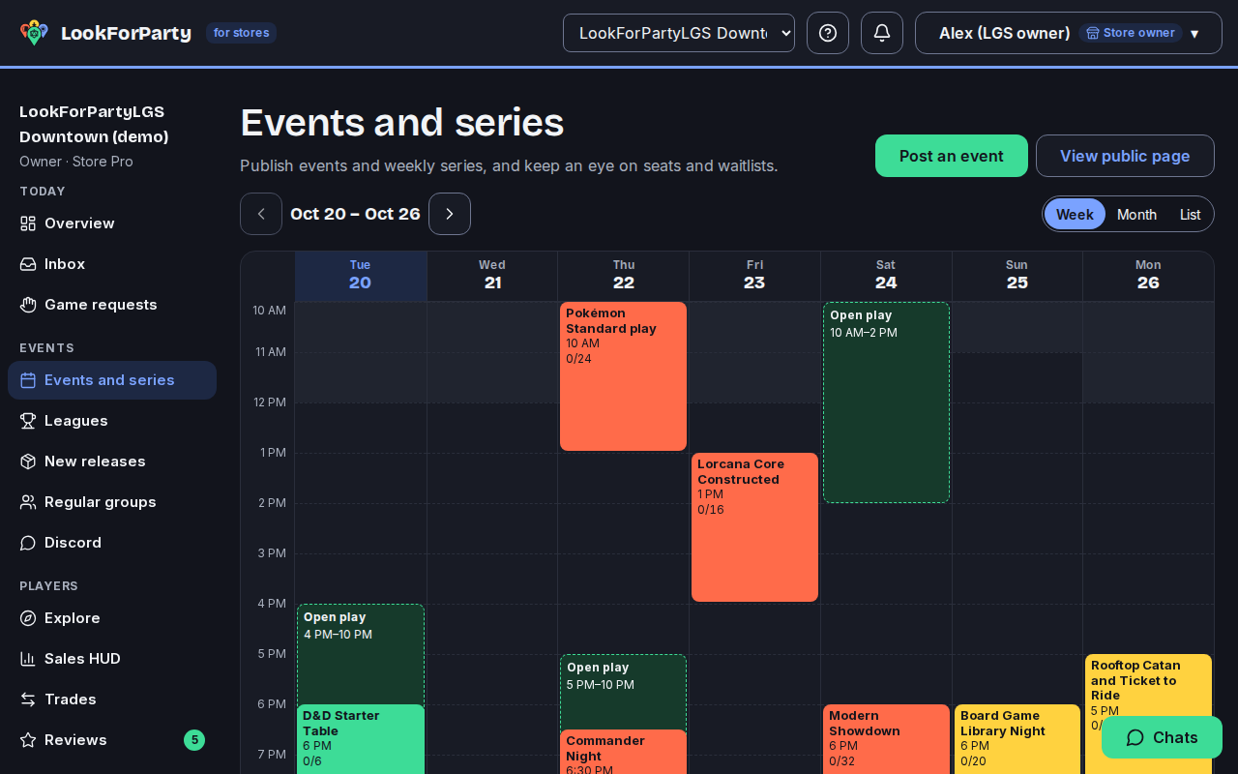Click the Overview grid icon in sidebar

coord(28,223)
